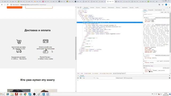
Task: Open Visual Studio Code from the taskbar
Action: click(43, 94)
